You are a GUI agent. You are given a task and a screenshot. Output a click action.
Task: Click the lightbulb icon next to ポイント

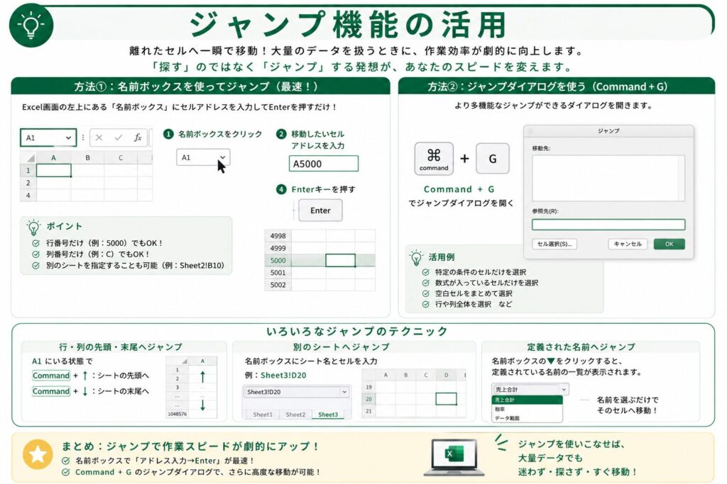tap(33, 227)
